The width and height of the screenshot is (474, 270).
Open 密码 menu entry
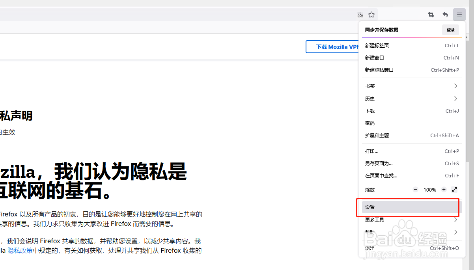tap(412, 123)
